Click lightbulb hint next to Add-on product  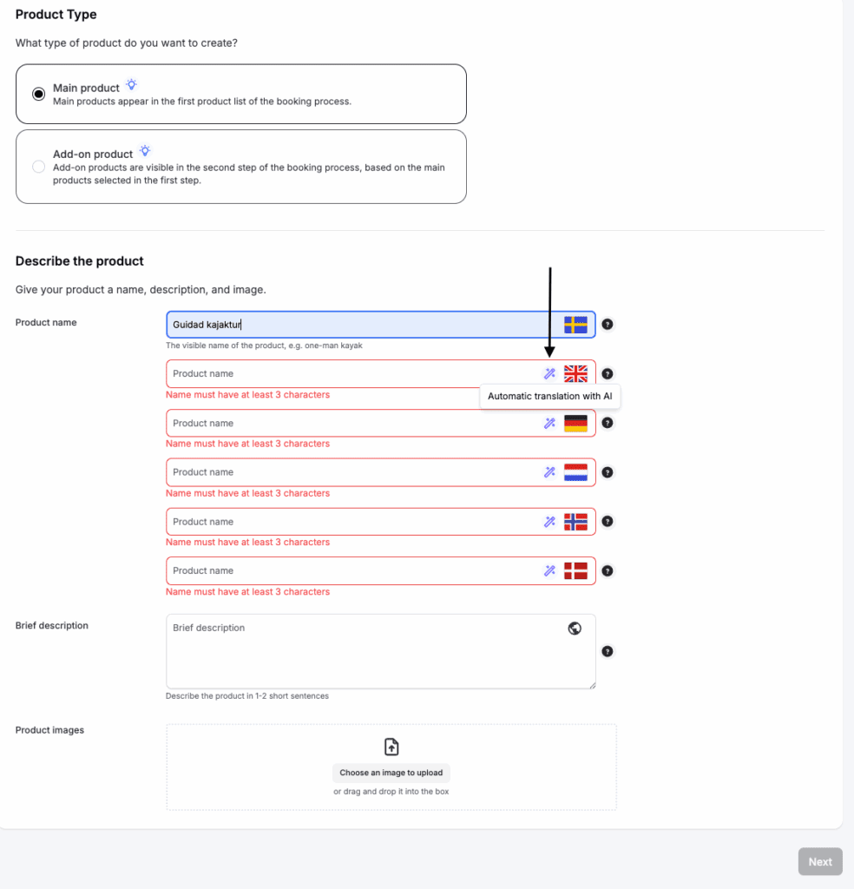(x=145, y=151)
